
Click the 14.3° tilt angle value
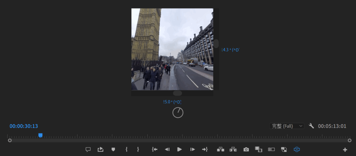[x=230, y=50]
